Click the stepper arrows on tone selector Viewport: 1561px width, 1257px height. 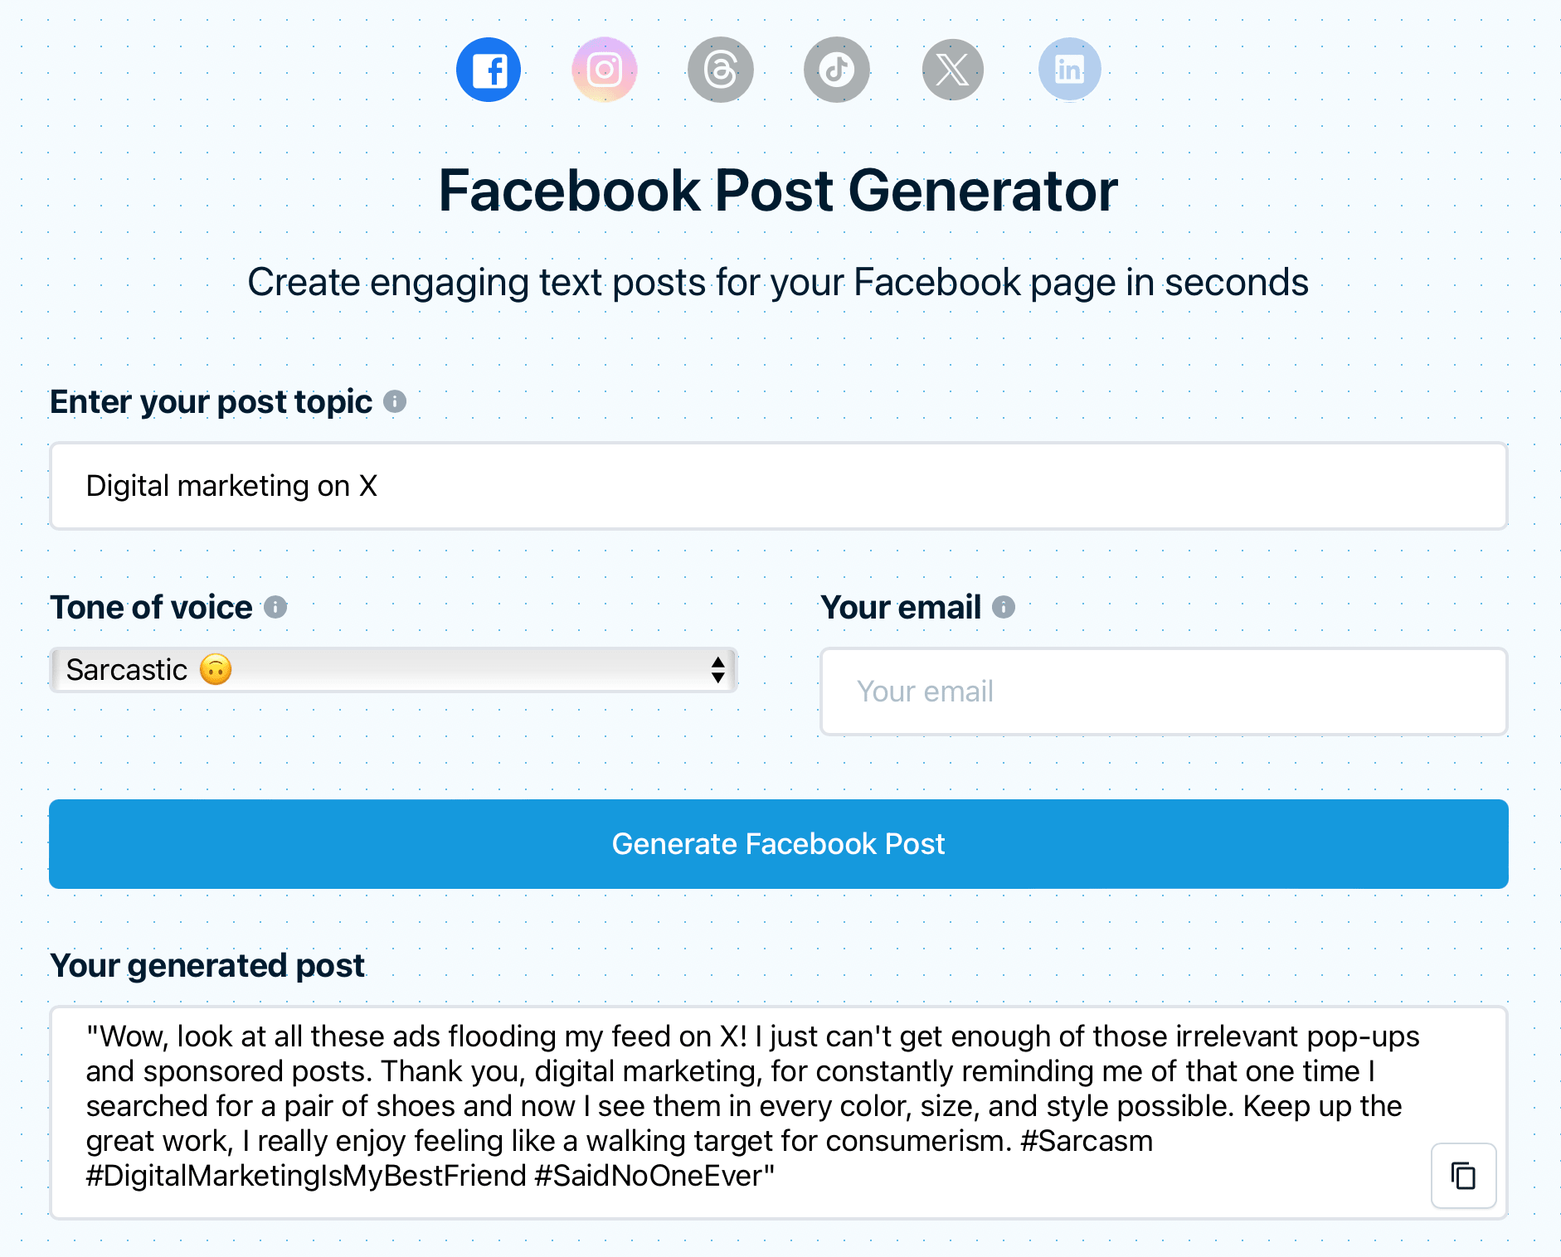[717, 669]
